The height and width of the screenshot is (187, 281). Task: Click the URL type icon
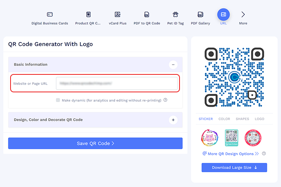pos(223,14)
